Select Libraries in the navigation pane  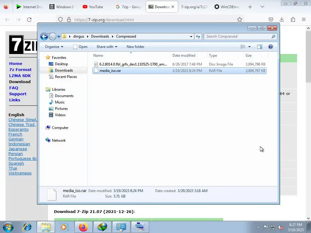pyautogui.click(x=59, y=89)
